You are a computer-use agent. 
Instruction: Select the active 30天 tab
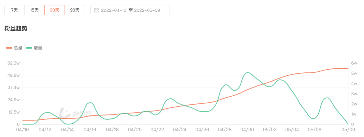(55, 10)
